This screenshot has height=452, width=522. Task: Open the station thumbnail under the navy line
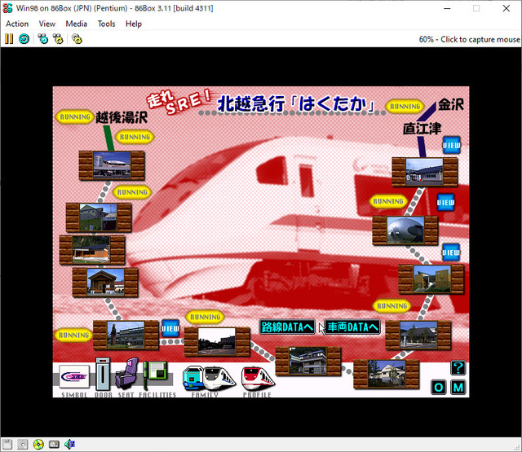click(x=424, y=172)
